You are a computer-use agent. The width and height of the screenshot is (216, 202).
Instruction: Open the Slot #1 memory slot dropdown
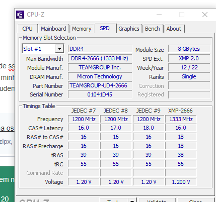pos(43,49)
